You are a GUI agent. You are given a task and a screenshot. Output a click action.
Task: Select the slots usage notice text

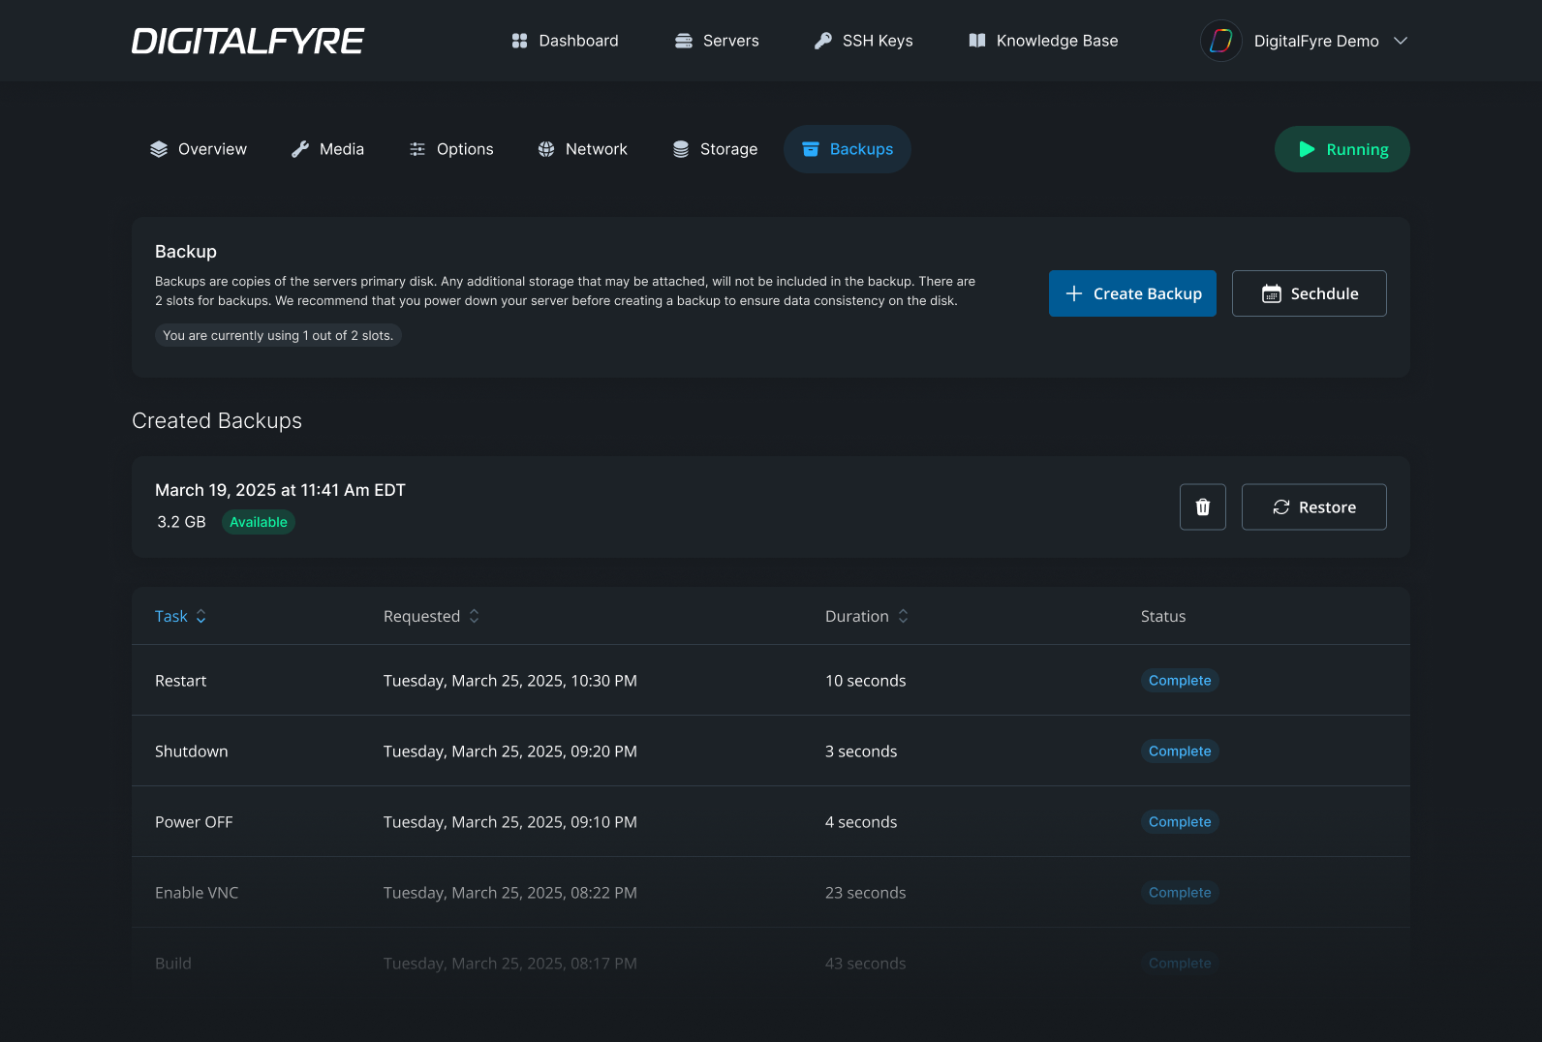278,335
